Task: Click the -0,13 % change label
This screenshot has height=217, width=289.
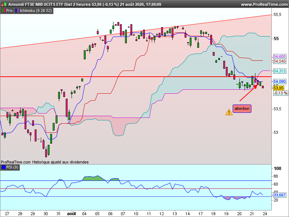Action: 280,93
